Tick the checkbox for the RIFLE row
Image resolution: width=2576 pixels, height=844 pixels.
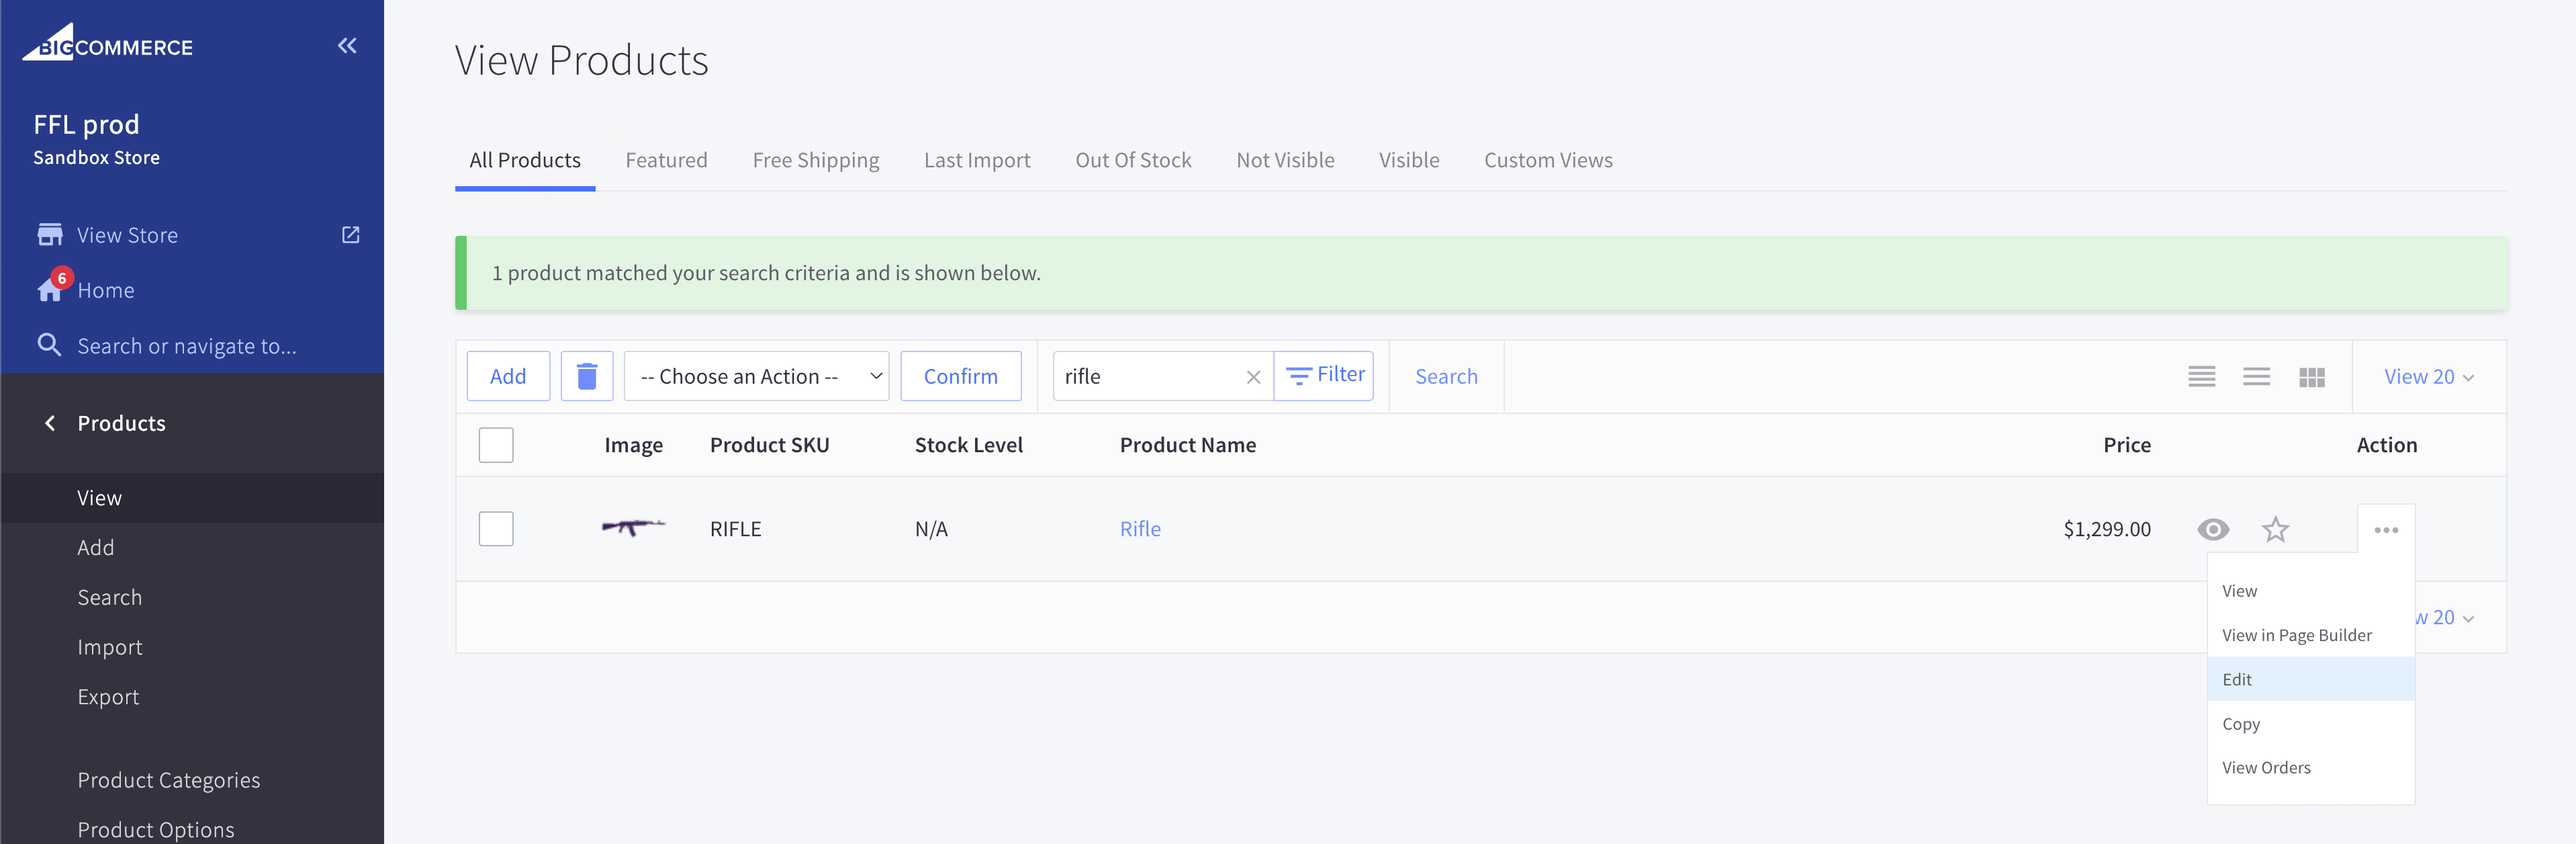496,529
